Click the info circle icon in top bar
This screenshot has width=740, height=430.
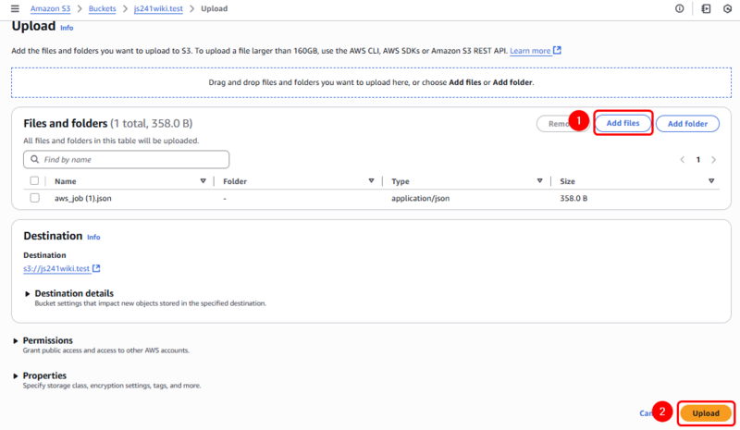click(x=680, y=8)
